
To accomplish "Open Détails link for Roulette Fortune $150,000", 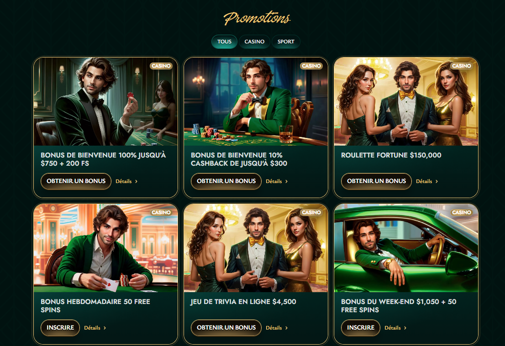I will point(427,182).
